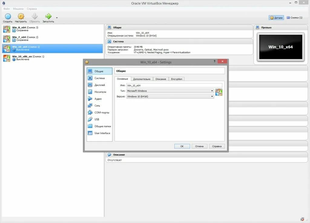This screenshot has height=223, width=310.
Task: Switch to Снимки (1) view
Action: [x=294, y=18]
